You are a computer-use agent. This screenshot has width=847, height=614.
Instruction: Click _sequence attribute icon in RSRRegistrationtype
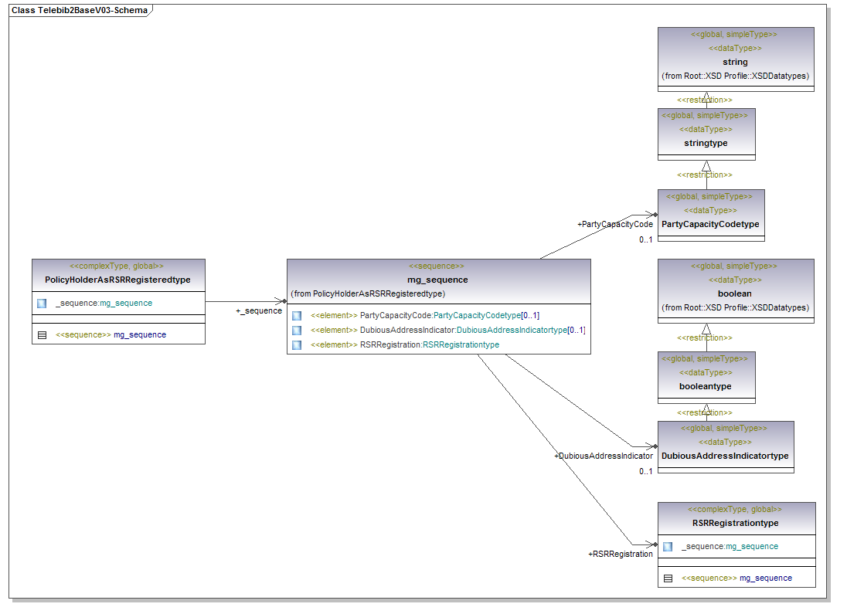pos(668,547)
